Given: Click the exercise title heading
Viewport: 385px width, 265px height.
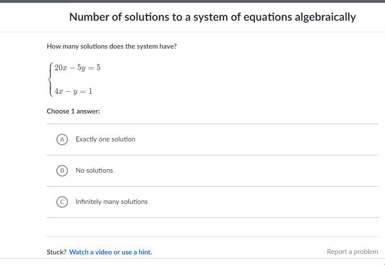Looking at the screenshot, I should pyautogui.click(x=212, y=17).
